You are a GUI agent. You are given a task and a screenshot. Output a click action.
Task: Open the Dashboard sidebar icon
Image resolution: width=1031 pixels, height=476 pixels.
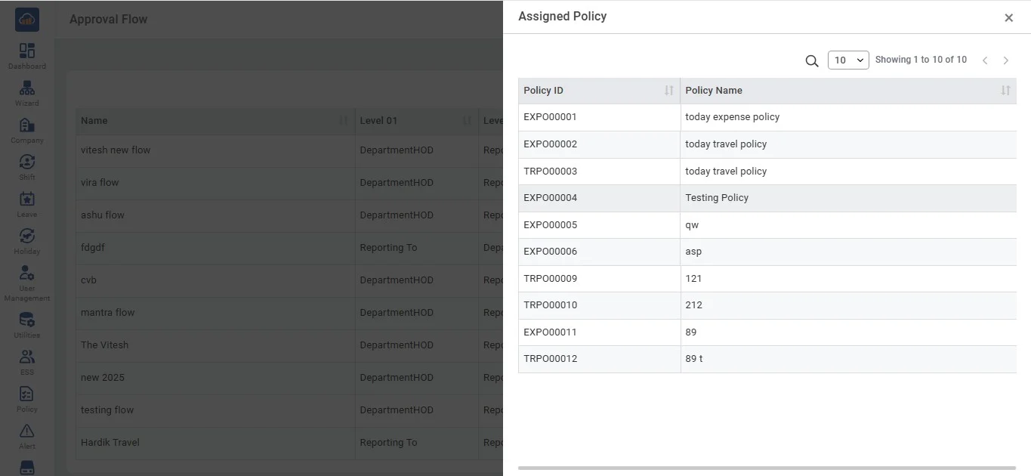(27, 51)
